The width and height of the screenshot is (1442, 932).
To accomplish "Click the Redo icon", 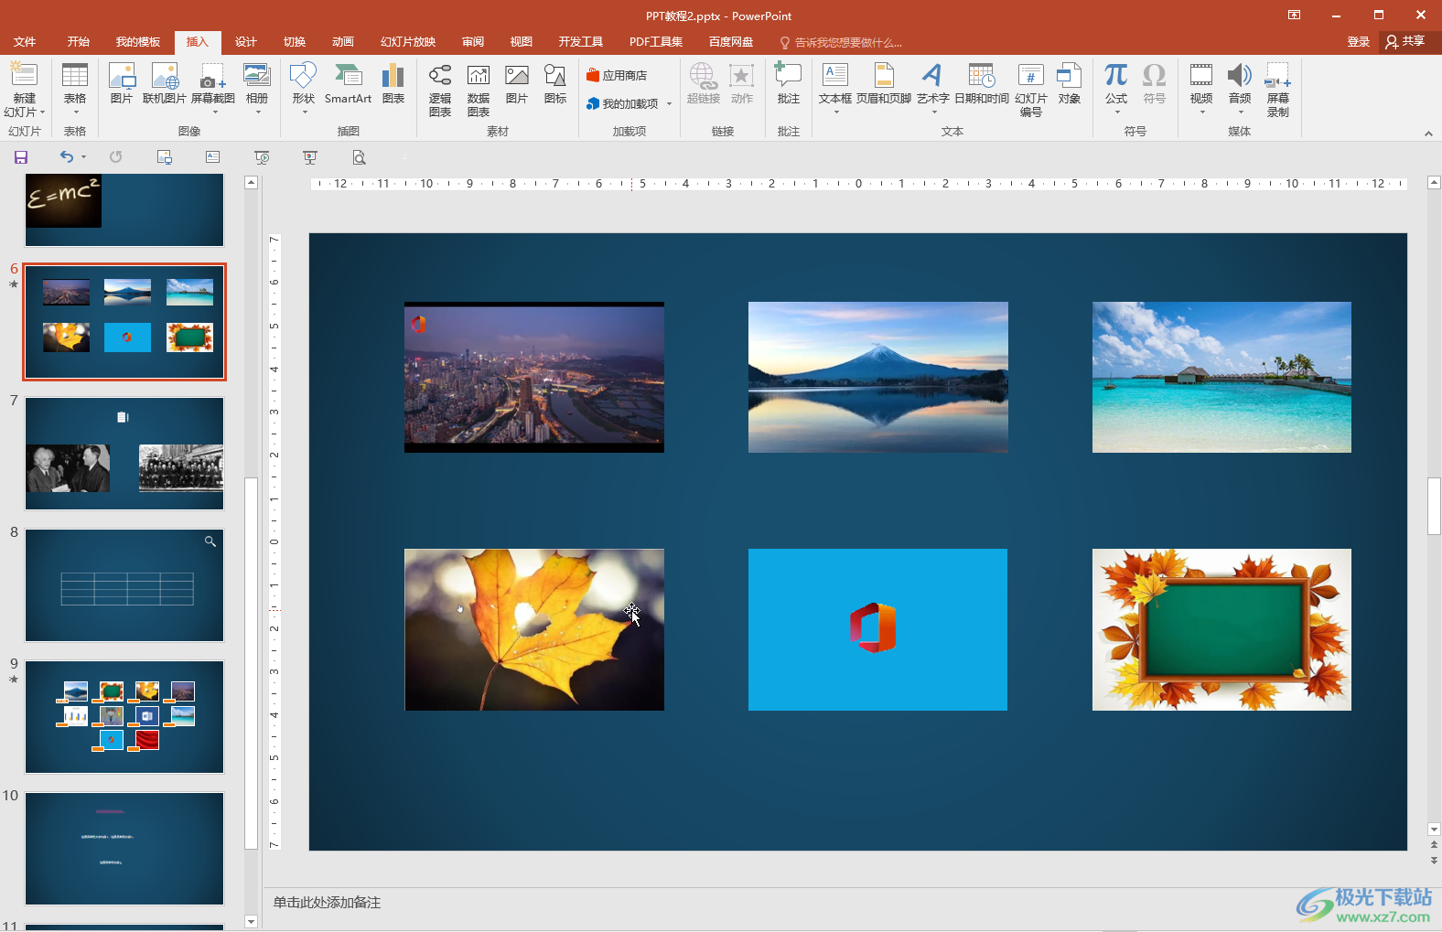I will tap(116, 157).
